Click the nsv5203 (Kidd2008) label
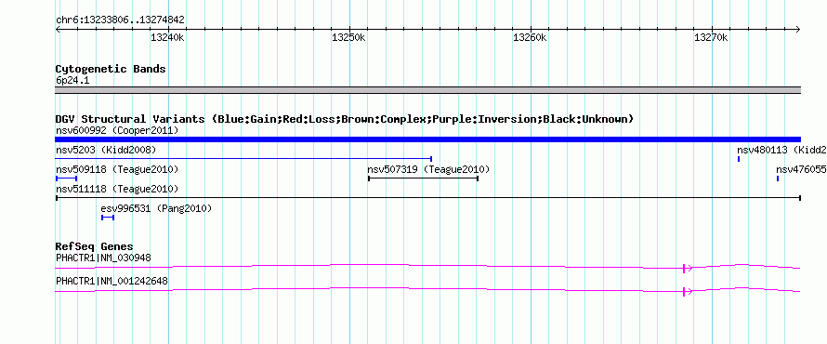This screenshot has height=344, width=827. coord(106,150)
